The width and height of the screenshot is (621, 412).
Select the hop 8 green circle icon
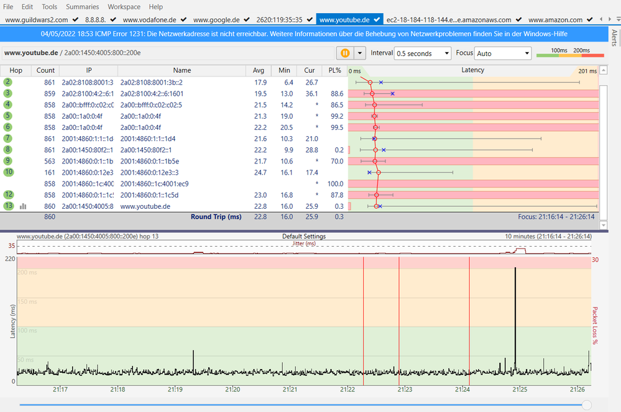pos(8,150)
